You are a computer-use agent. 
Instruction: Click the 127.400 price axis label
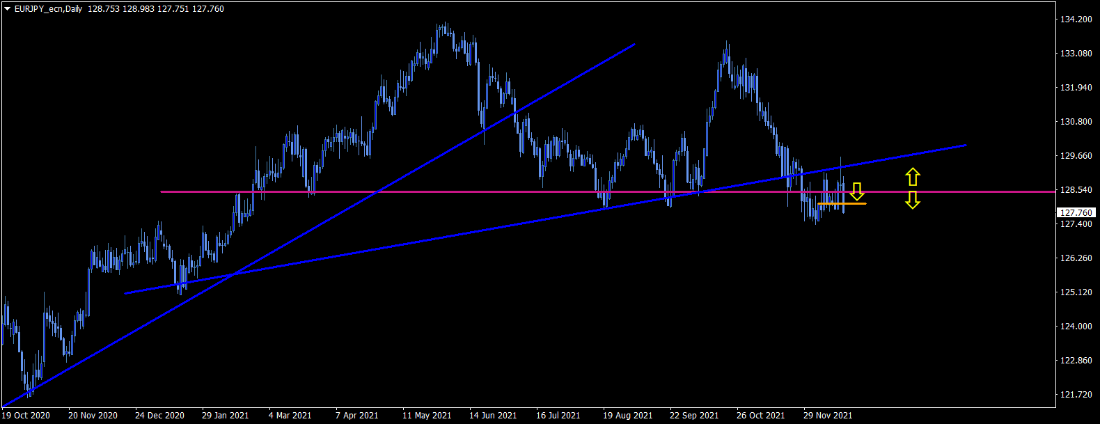pyautogui.click(x=1076, y=224)
